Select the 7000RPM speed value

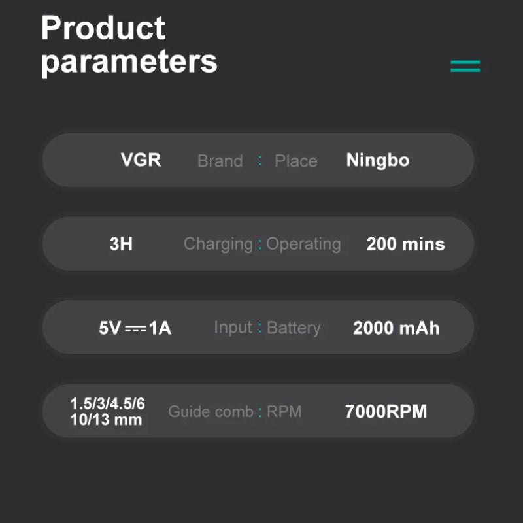tap(386, 412)
